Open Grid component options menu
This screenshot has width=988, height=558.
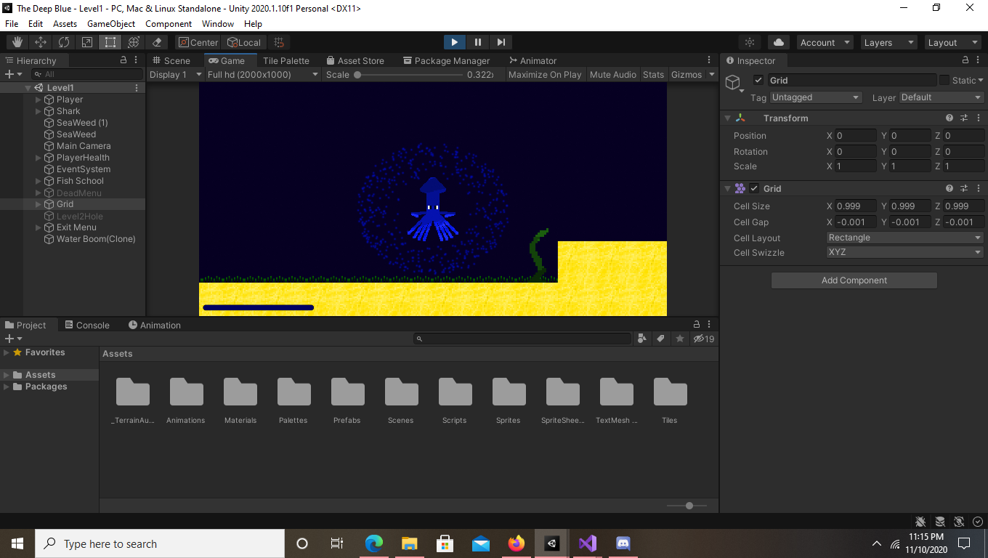(x=979, y=188)
